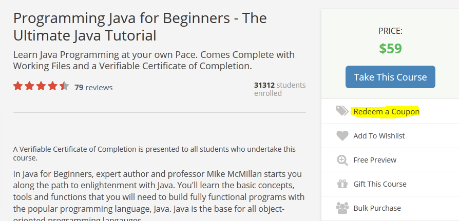This screenshot has width=459, height=221.
Task: Choose Gift This Course option
Action: 380,184
